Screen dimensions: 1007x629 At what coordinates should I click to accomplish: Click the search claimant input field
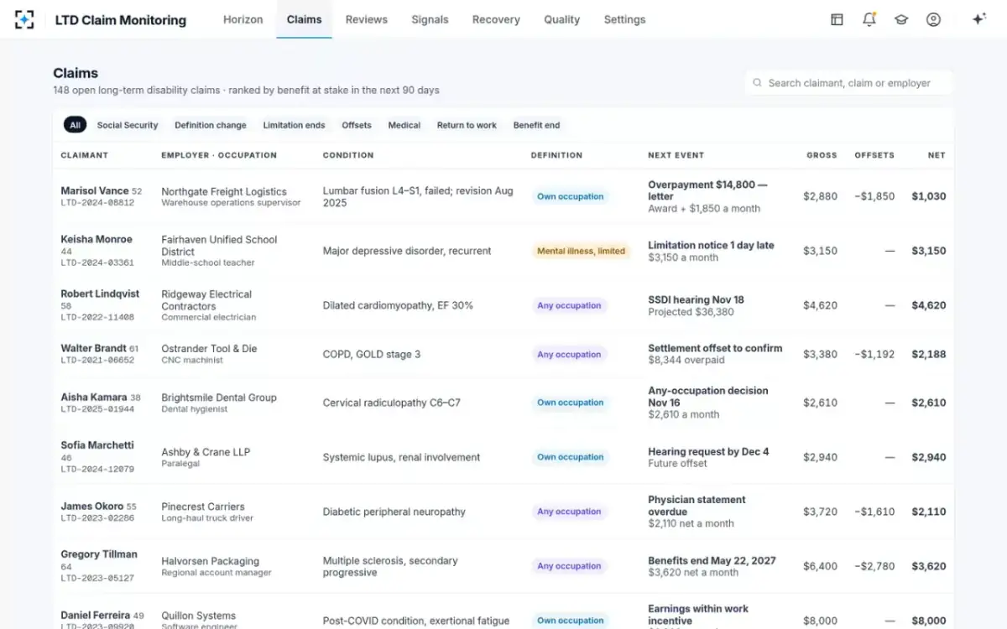coord(848,83)
